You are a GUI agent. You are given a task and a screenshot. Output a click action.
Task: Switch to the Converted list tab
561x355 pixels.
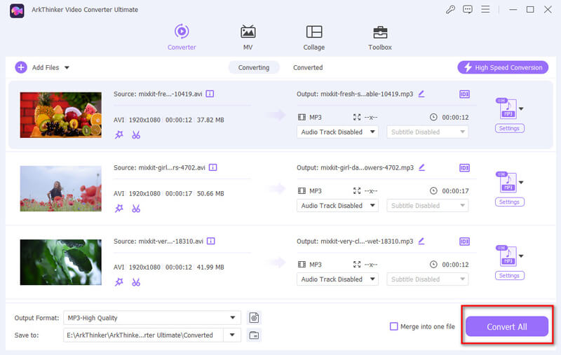point(308,67)
